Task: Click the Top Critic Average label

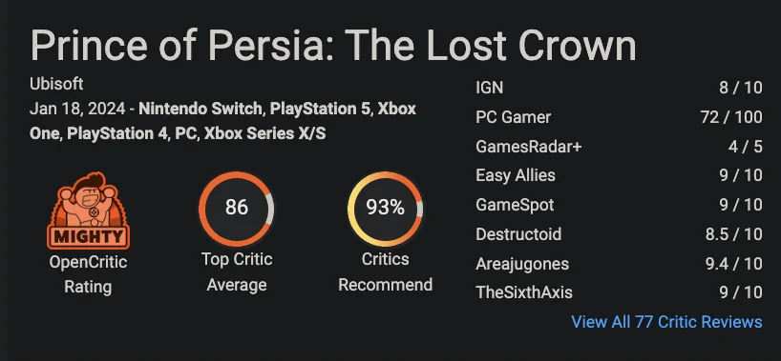Action: tap(237, 272)
